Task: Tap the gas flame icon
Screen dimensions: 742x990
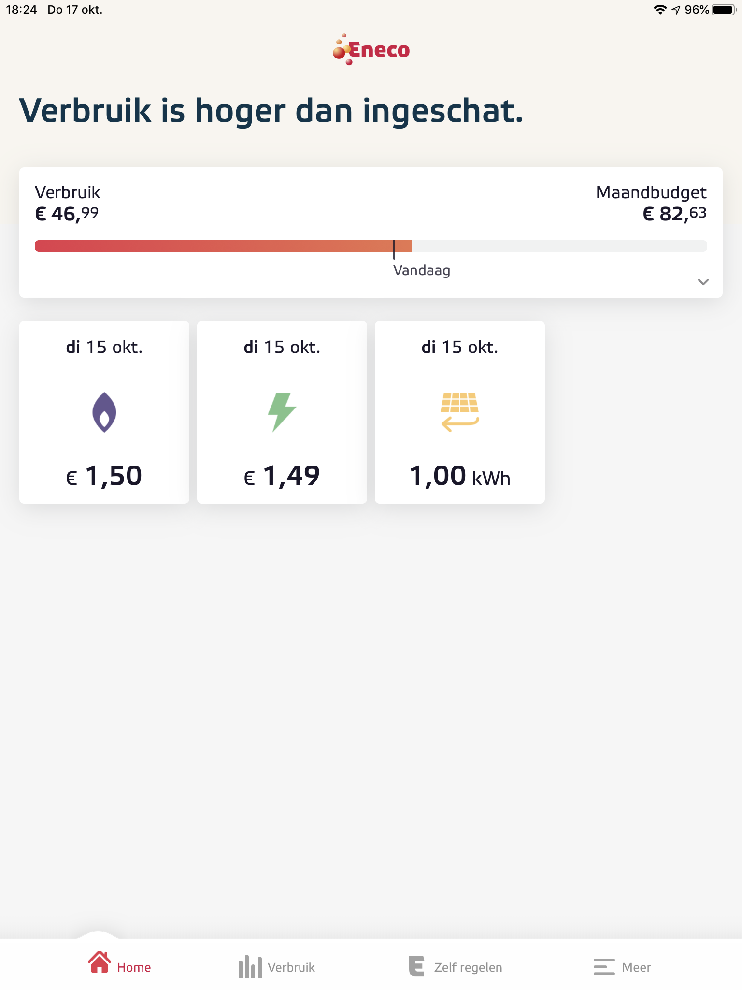Action: 104,412
